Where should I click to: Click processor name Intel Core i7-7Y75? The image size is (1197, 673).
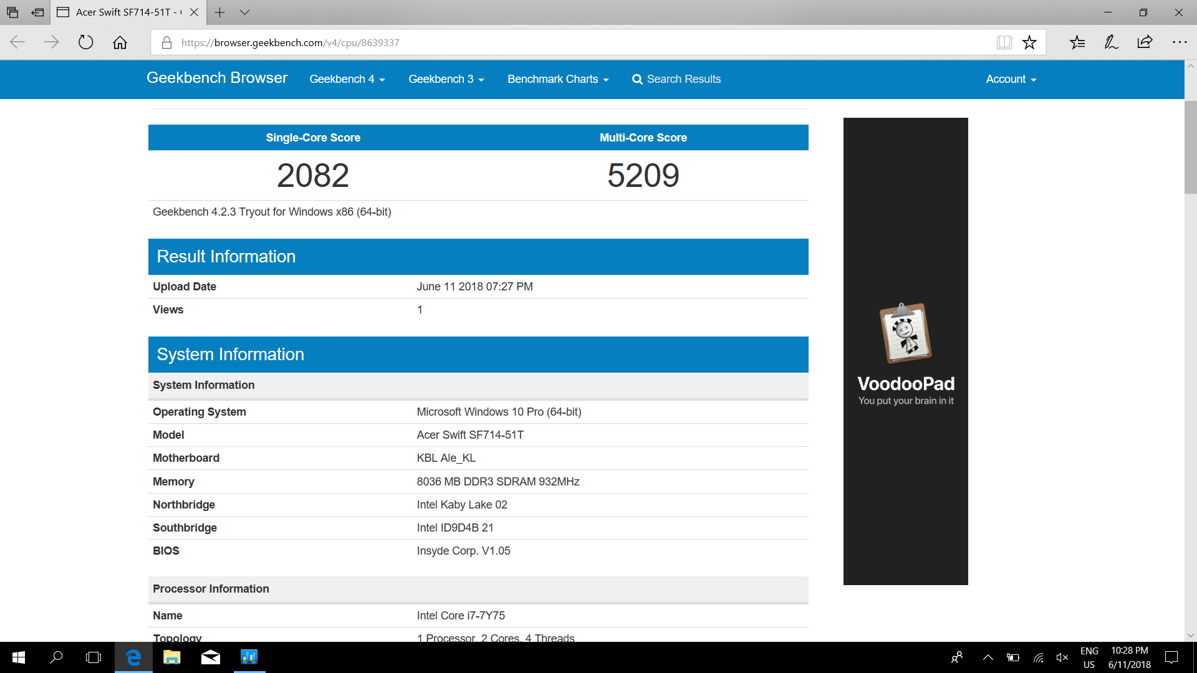[461, 616]
